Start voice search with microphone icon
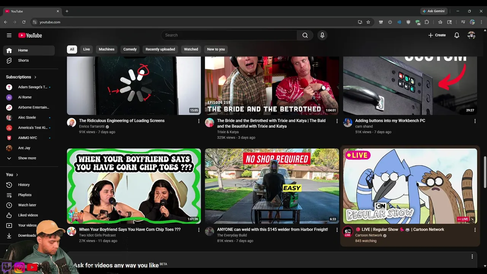487x274 pixels. 322,35
